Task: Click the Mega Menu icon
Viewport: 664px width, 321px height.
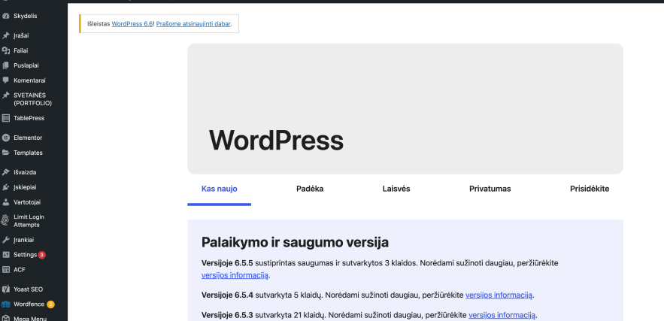Action: click(x=5, y=319)
